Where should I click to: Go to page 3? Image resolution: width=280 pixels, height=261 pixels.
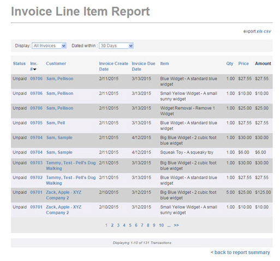pyautogui.click(x=118, y=225)
